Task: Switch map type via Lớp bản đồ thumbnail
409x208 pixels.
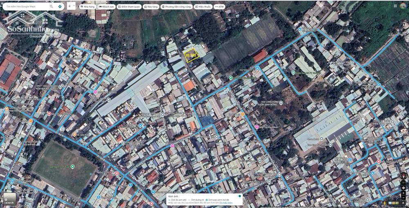Action: click(9, 199)
